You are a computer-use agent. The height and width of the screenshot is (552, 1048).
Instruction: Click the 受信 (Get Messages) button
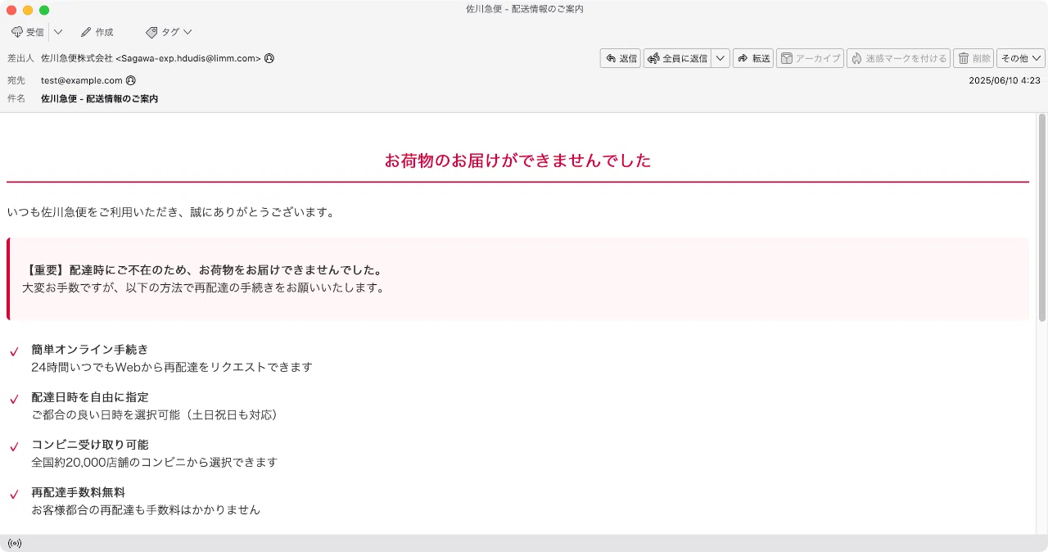28,32
